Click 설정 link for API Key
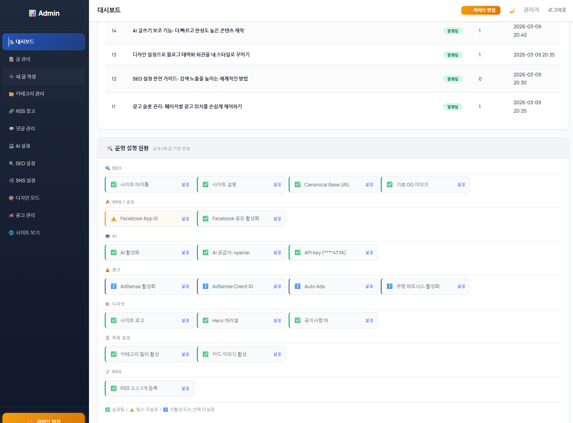The image size is (573, 423). pyautogui.click(x=369, y=253)
